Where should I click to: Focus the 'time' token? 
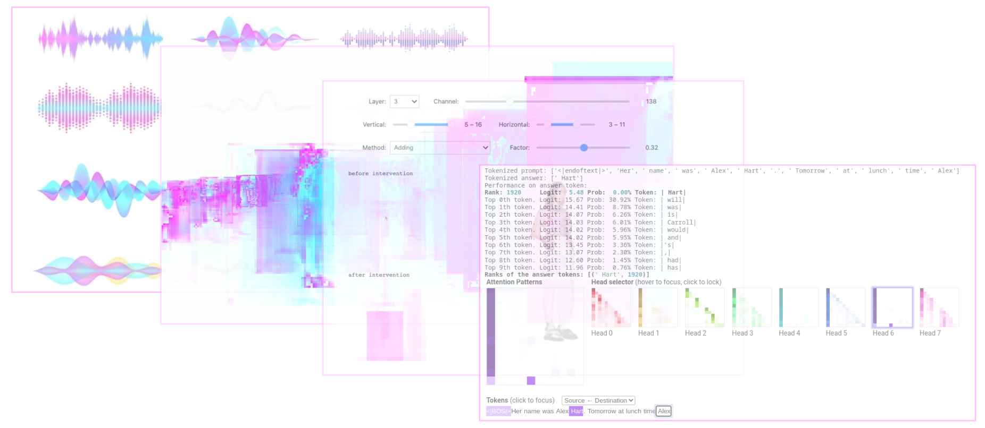649,411
